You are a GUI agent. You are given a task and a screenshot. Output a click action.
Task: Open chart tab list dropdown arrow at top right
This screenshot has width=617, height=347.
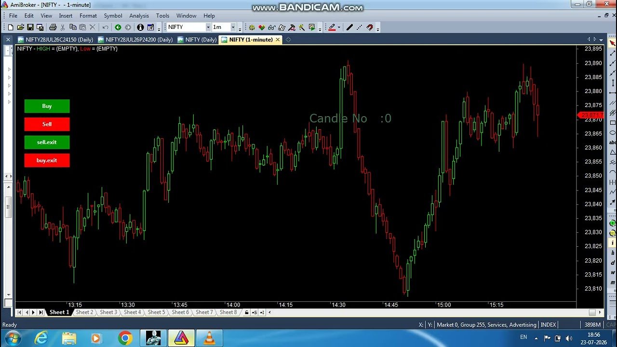(x=602, y=40)
